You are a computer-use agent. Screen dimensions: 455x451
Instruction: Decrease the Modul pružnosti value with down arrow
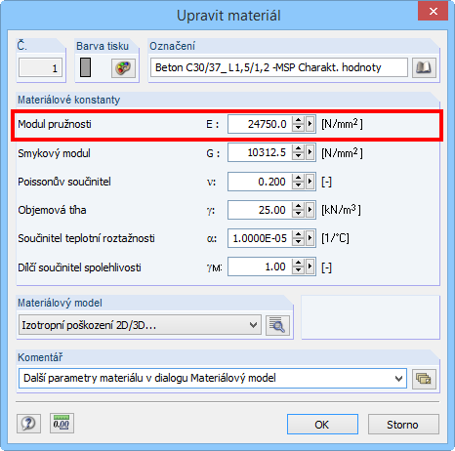(298, 128)
